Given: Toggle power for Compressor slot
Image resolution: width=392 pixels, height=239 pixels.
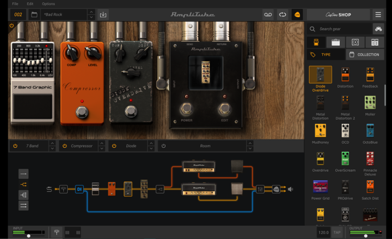Looking at the screenshot, I should (x=64, y=146).
